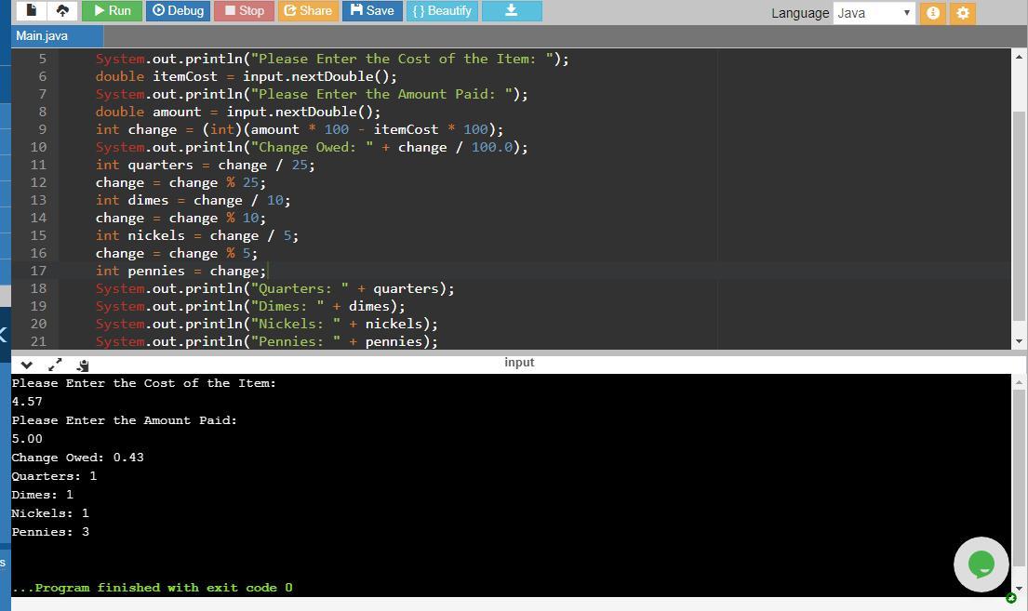Download the source code file

[x=511, y=10]
